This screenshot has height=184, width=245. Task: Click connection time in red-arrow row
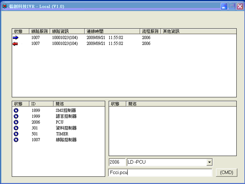tap(105, 44)
